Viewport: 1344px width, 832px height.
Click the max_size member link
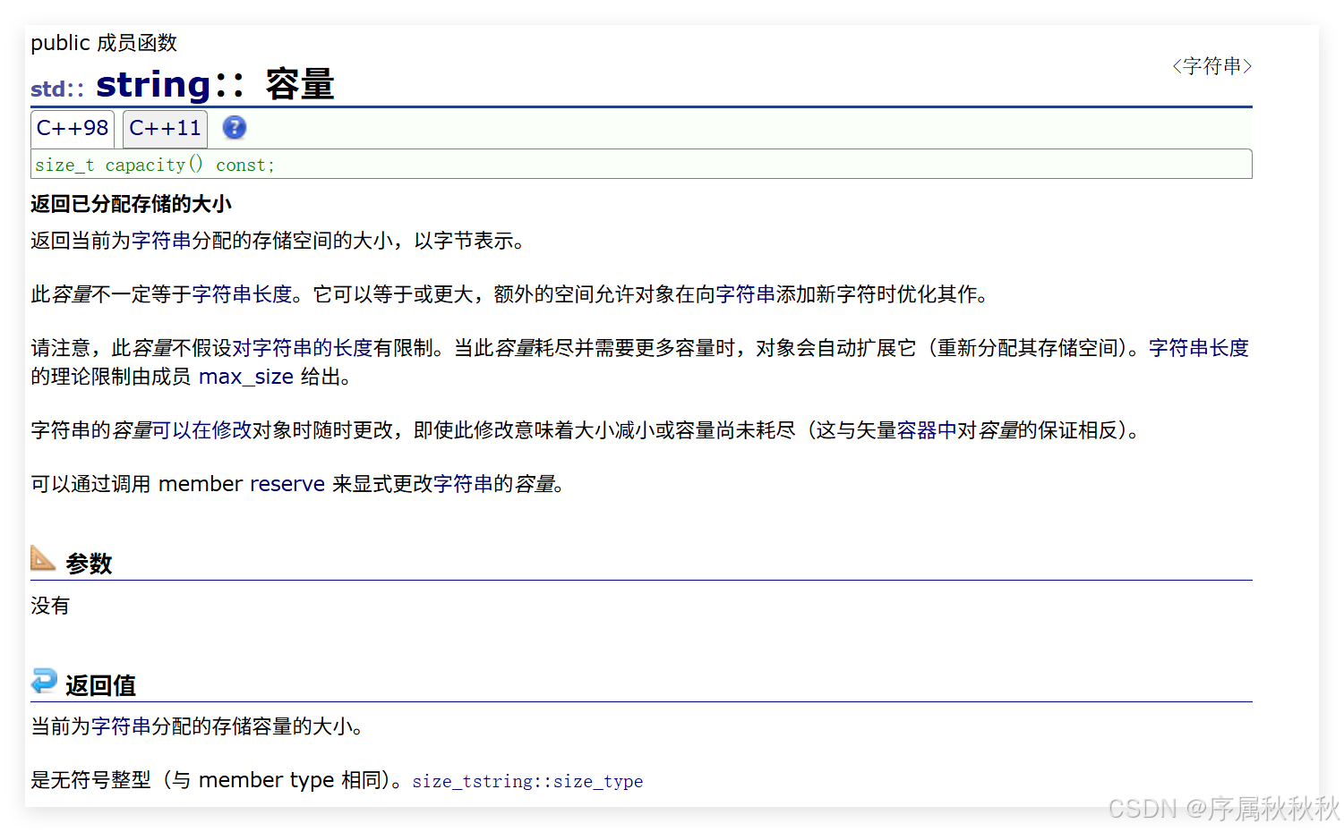(x=244, y=376)
